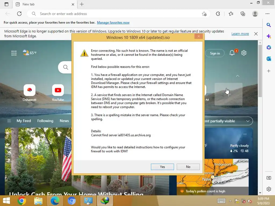
Task: Toggle the hide sidebar icon
Action: (269, 178)
